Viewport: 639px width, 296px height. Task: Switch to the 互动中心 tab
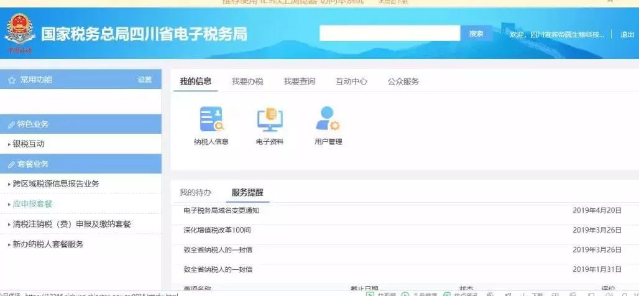pos(351,81)
